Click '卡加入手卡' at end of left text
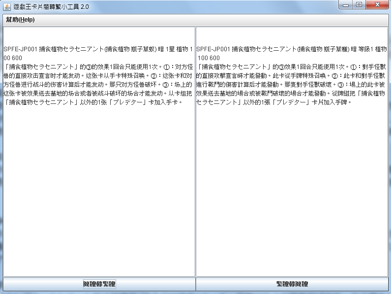The width and height of the screenshot is (391, 294). 163,102
